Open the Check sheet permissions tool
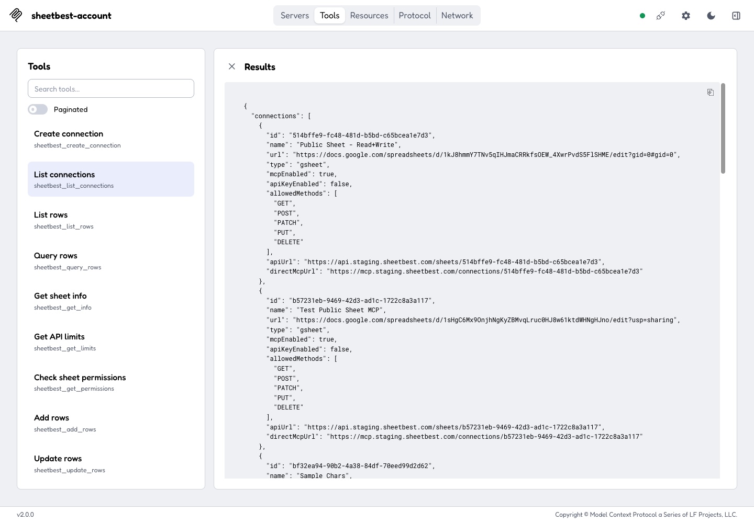The width and height of the screenshot is (754, 523). [111, 383]
